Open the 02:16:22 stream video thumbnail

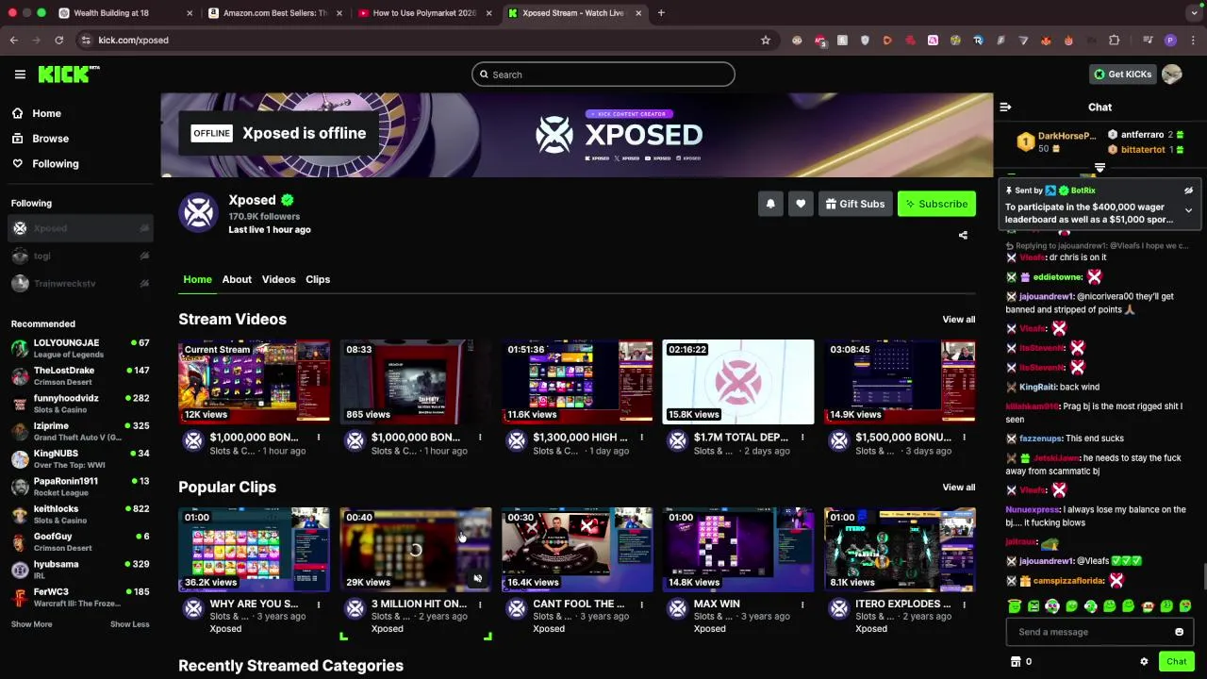point(738,382)
